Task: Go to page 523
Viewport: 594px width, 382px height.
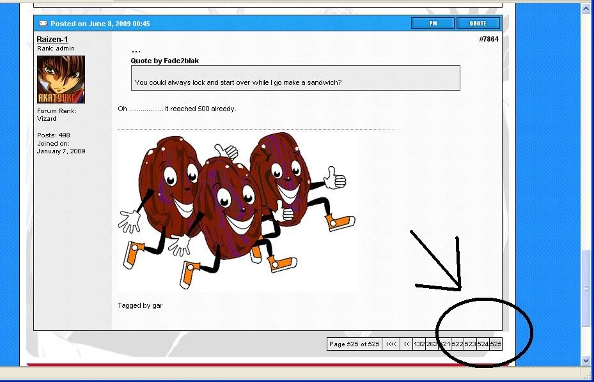Action: click(470, 344)
